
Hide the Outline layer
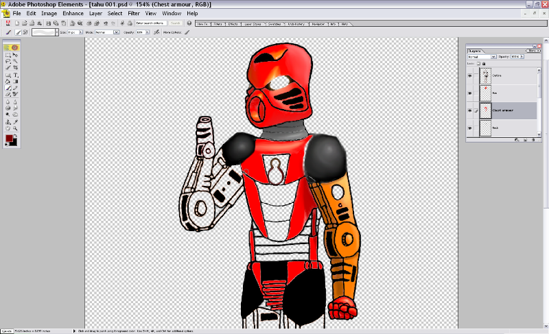pos(470,76)
